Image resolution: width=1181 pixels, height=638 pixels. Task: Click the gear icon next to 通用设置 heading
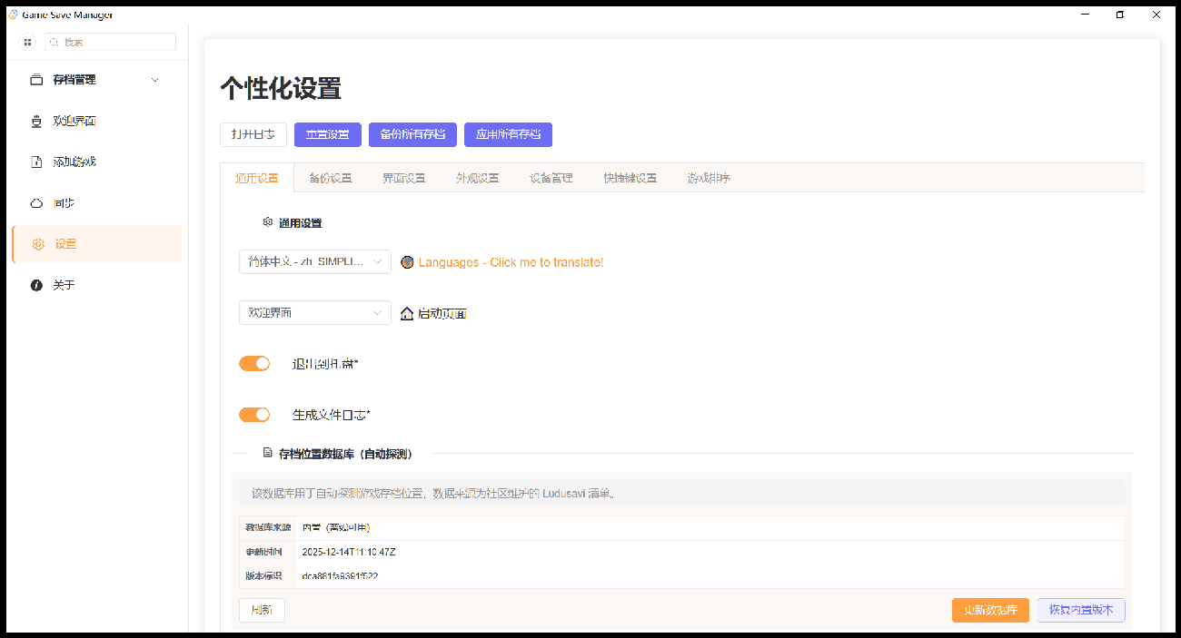(x=268, y=222)
